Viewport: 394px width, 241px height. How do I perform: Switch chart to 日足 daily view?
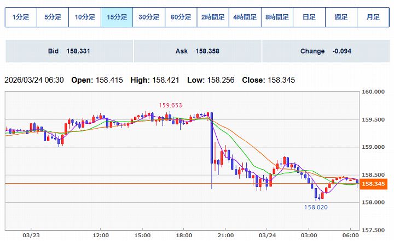(309, 17)
